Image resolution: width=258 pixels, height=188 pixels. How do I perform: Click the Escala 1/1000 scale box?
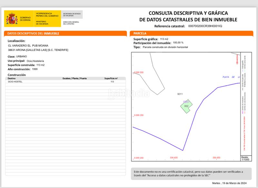245,158
